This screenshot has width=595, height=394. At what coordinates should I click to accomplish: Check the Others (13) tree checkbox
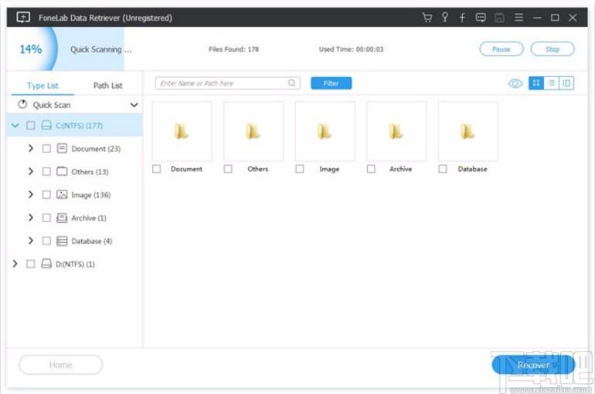(46, 171)
